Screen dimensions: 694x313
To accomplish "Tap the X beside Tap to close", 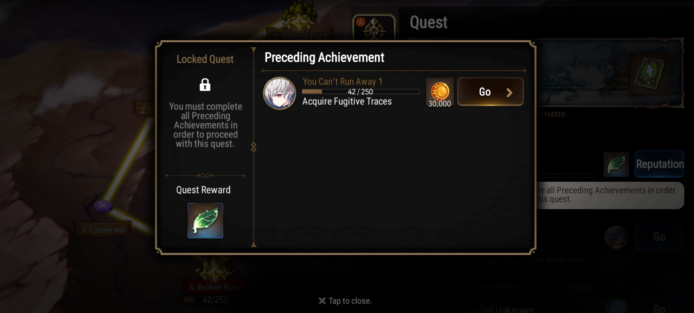I will (322, 301).
